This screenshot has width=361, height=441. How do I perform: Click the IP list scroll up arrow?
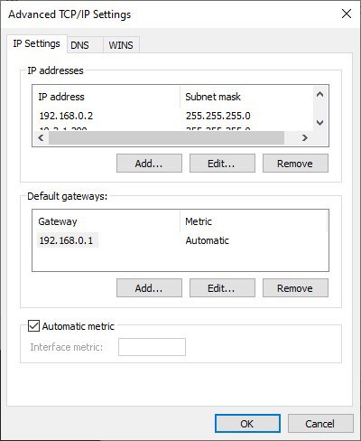point(320,95)
